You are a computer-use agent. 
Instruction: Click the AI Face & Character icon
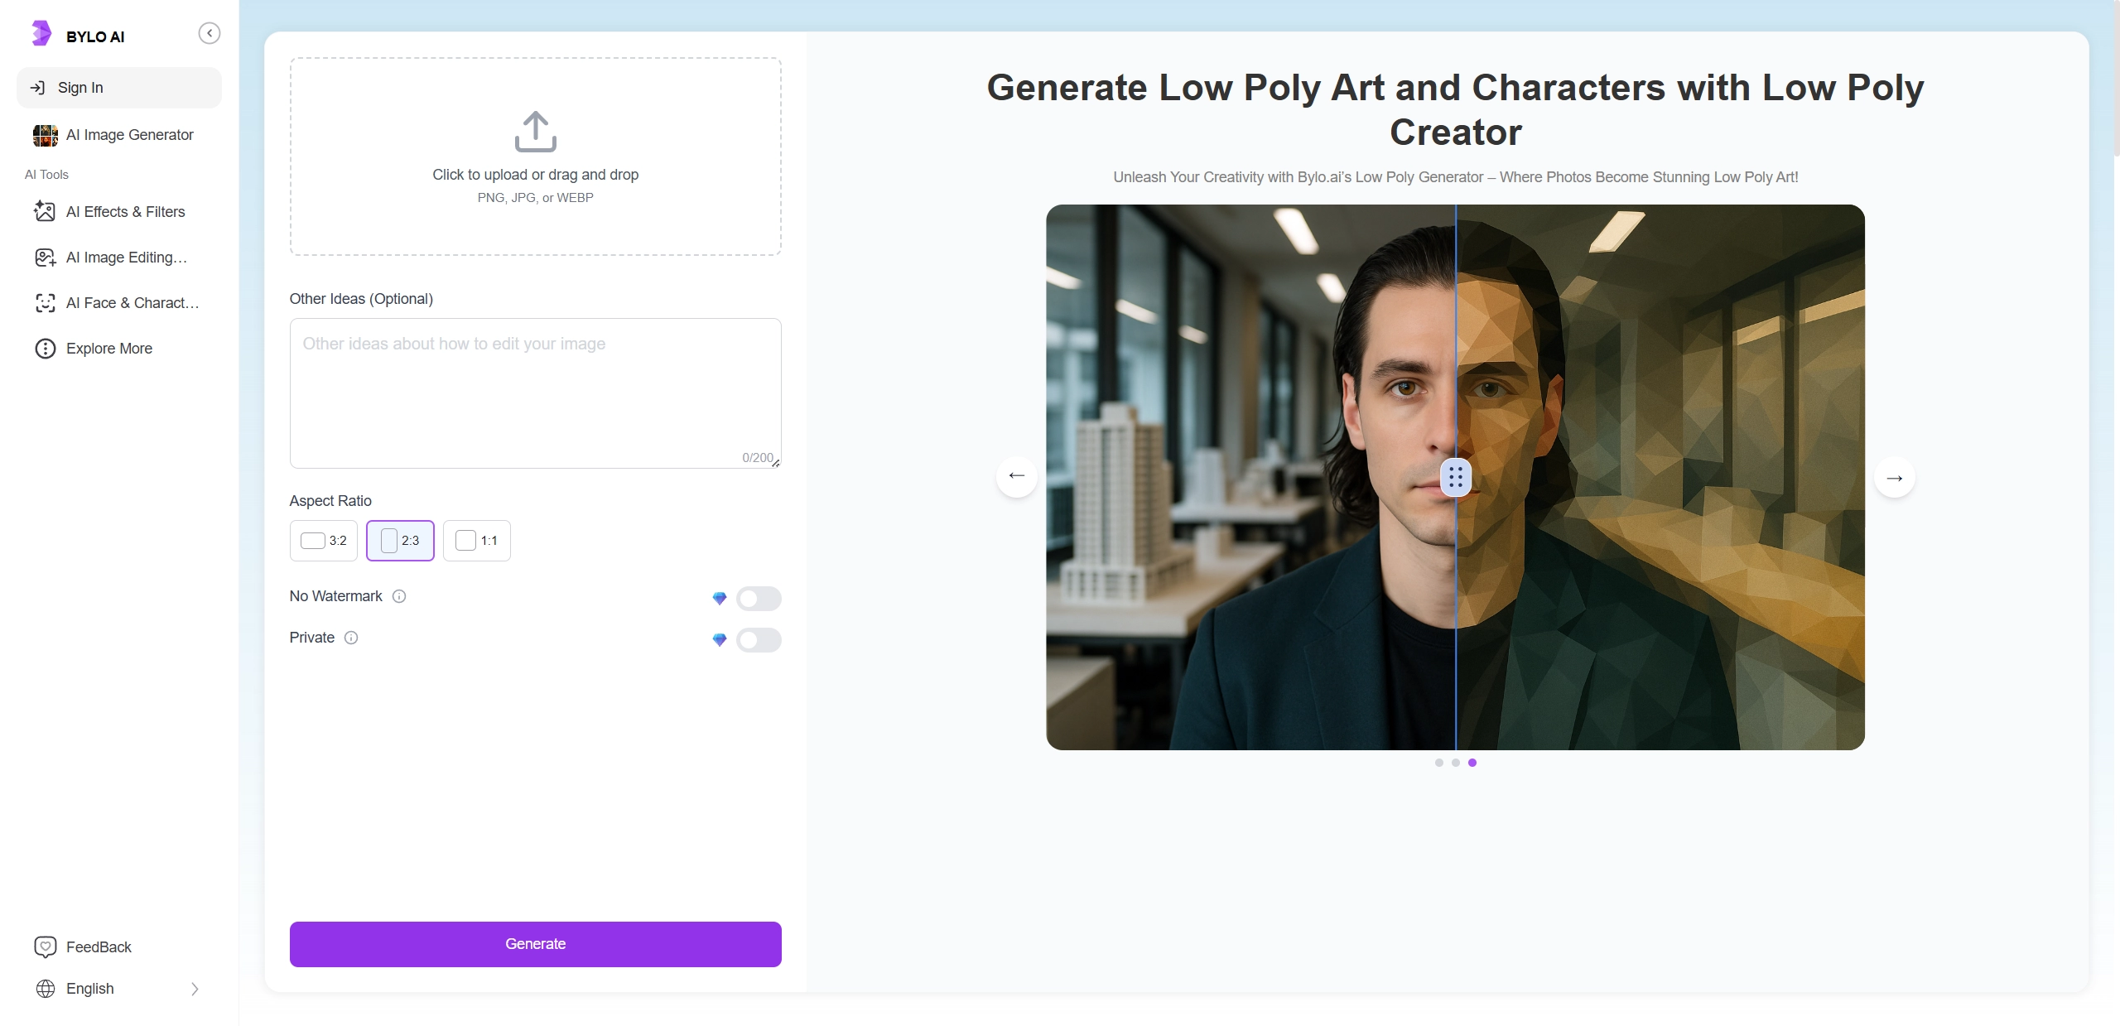tap(45, 303)
